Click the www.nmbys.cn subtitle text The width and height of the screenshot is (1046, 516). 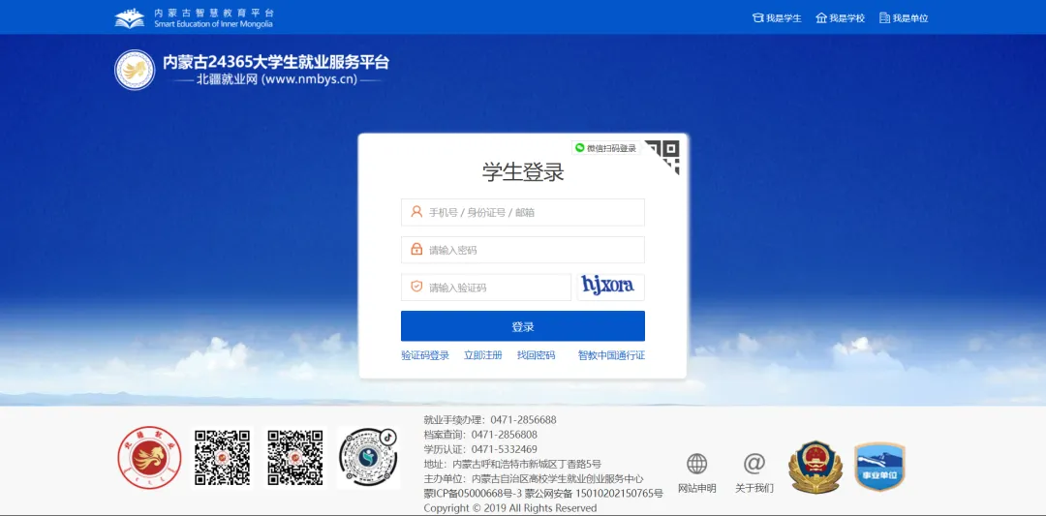point(310,79)
